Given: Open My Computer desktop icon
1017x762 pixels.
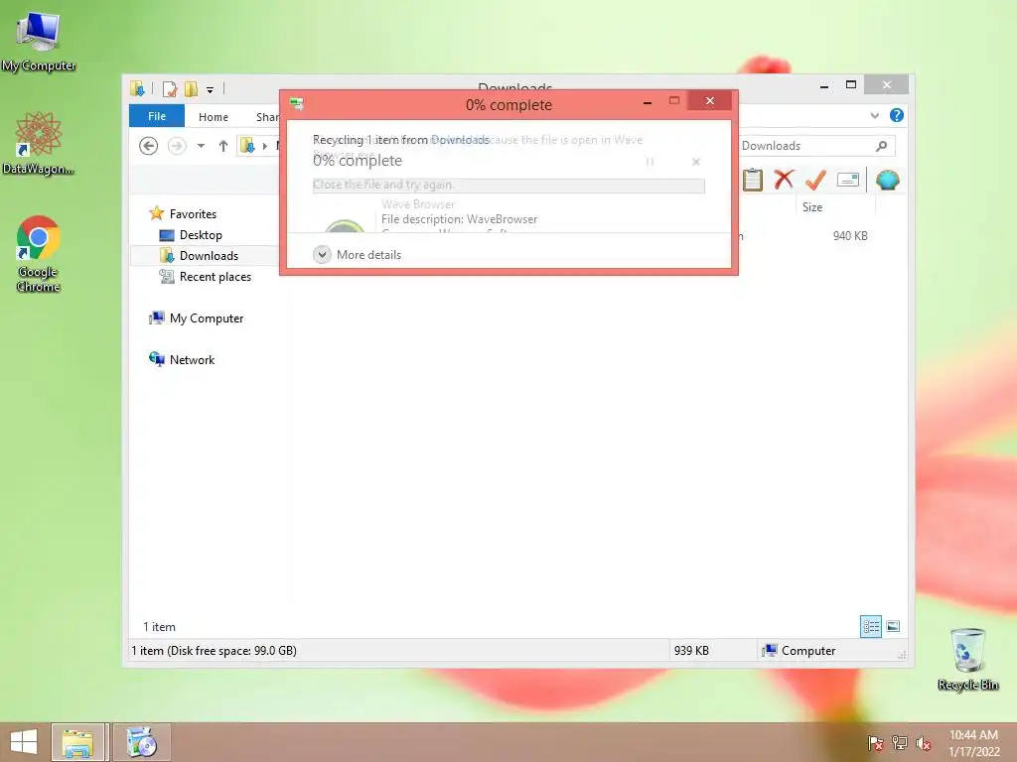Looking at the screenshot, I should [39, 42].
